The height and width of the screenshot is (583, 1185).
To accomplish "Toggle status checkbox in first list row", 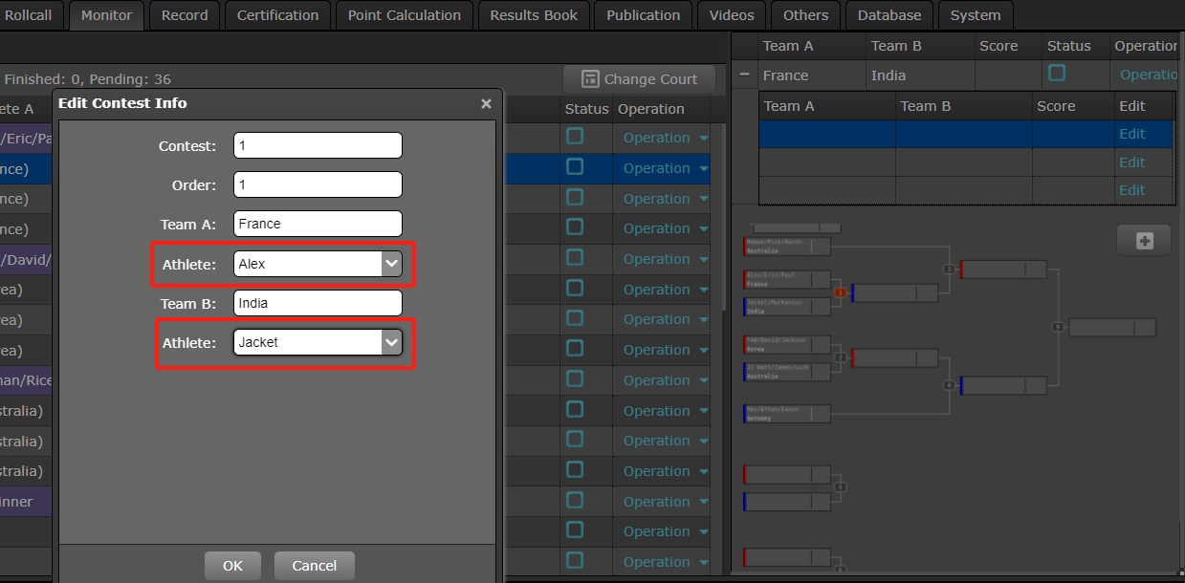I will coord(575,137).
